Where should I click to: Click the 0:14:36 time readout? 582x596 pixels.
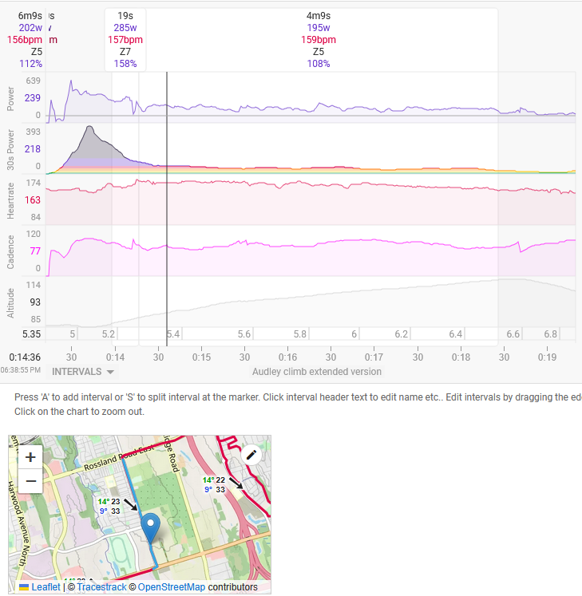coord(25,357)
